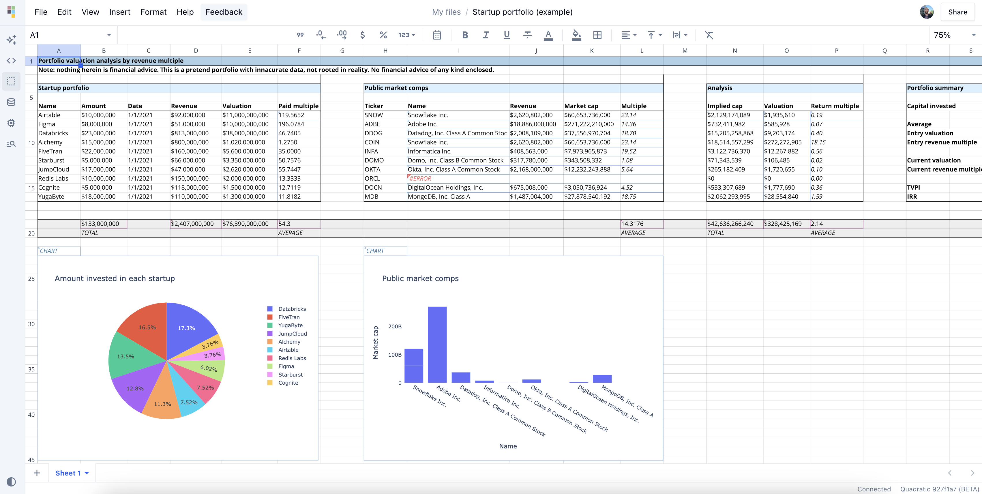Open the File menu
The image size is (982, 494).
[x=41, y=12]
